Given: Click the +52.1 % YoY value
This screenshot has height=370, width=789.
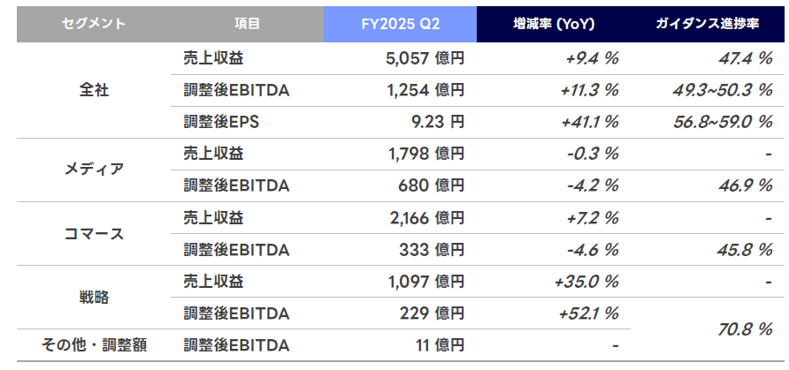Looking at the screenshot, I should [589, 313].
